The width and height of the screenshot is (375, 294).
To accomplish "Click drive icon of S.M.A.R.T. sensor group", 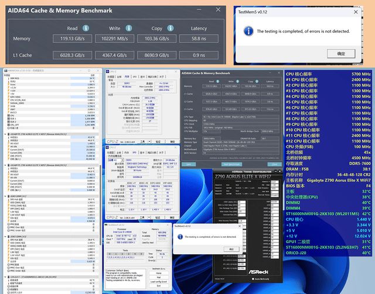I will (9, 277).
